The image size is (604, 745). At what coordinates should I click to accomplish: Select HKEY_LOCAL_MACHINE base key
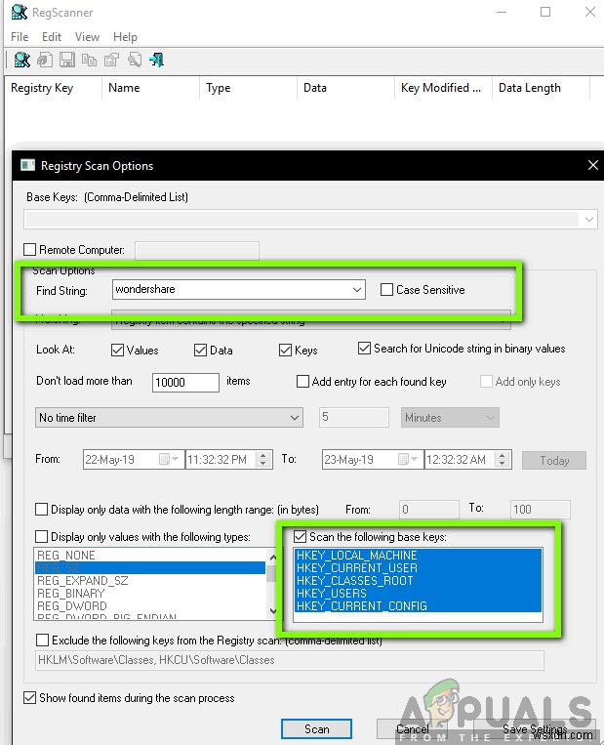coord(418,555)
